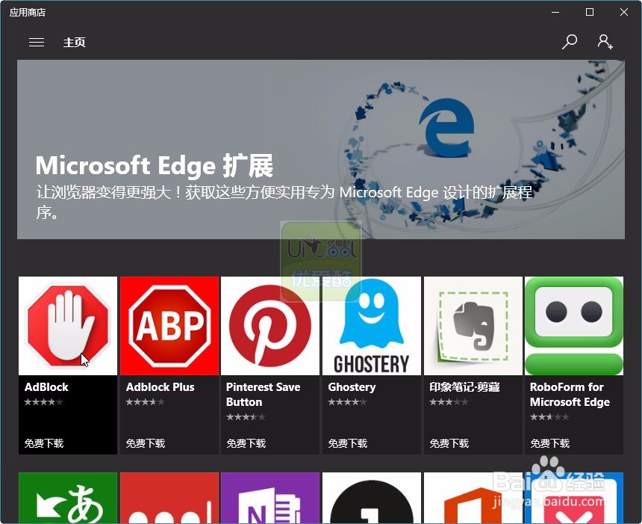642x524 pixels.
Task: Click the Pinterest Save Button title
Action: pos(264,395)
